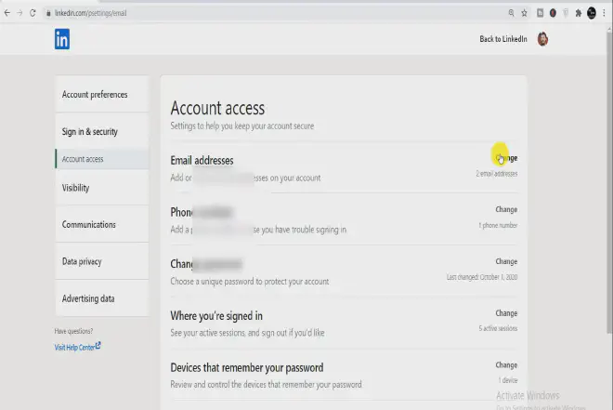The image size is (613, 410).
Task: Bookmark page with star icon
Action: click(524, 13)
